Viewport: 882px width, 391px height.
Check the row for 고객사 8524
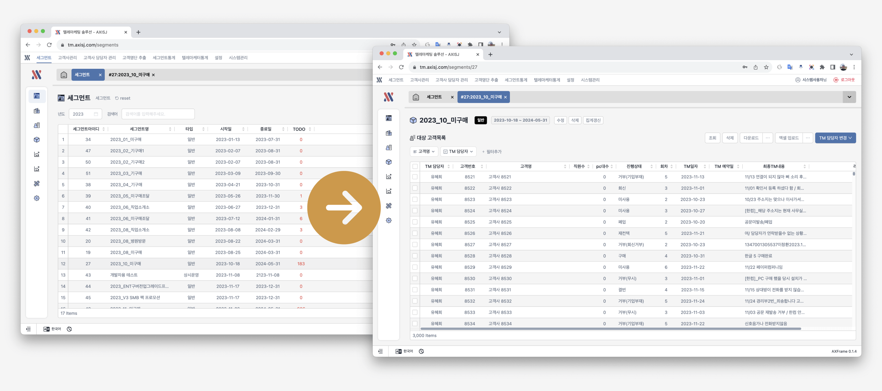[x=415, y=211]
